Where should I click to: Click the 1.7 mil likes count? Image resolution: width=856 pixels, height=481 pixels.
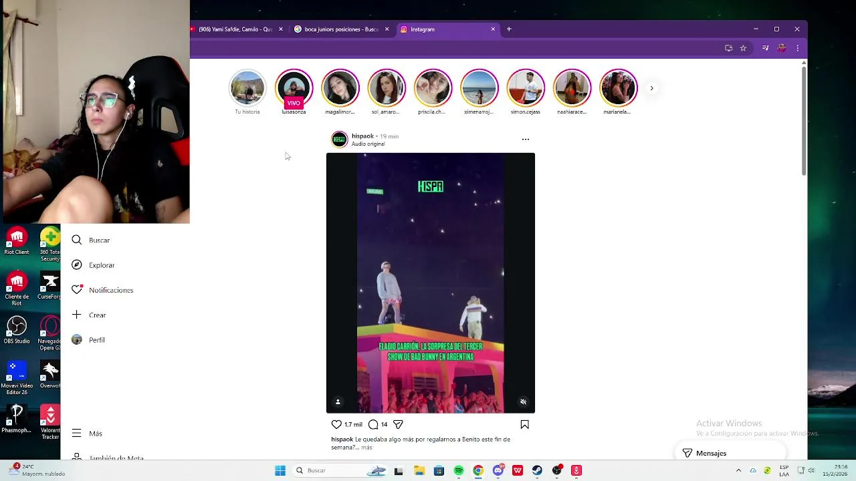click(353, 424)
